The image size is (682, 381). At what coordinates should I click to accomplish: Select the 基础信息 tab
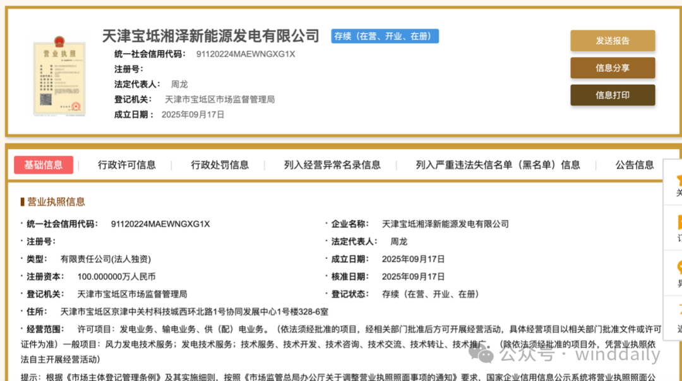(x=44, y=165)
